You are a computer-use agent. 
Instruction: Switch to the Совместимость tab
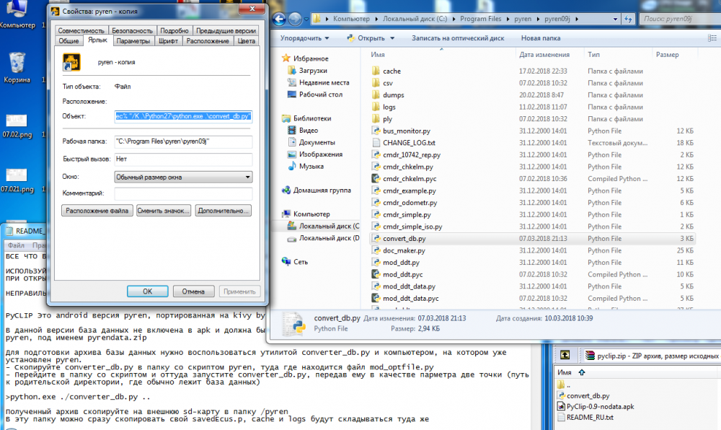pos(81,31)
